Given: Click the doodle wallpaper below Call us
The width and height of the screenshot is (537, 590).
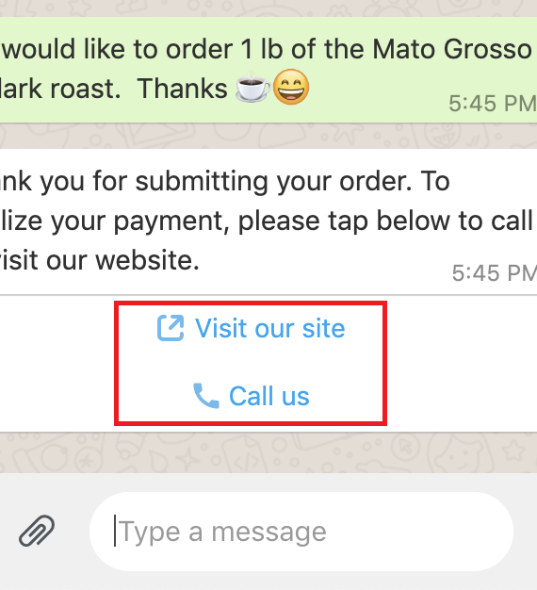Looking at the screenshot, I should (x=268, y=452).
